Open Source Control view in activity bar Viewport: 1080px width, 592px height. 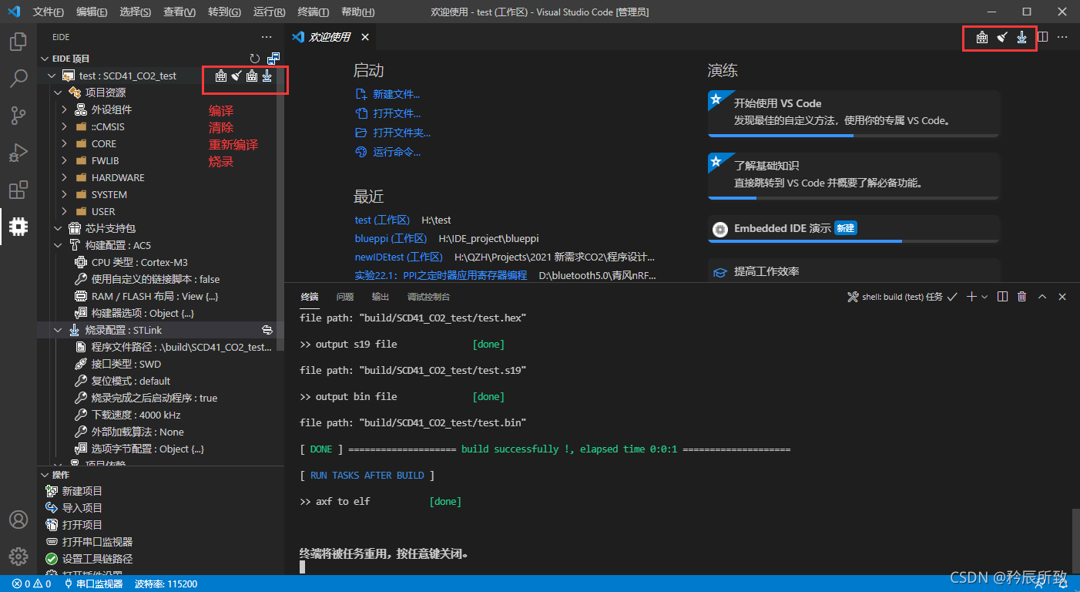18,115
